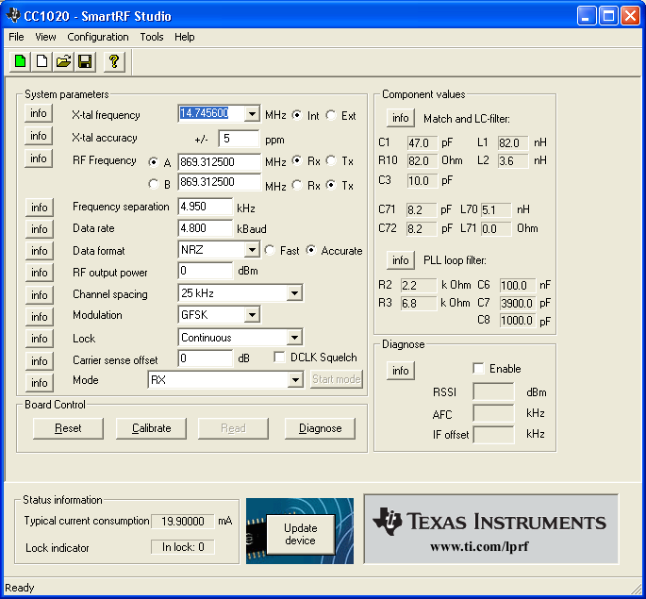Viewport: 646px width, 599px height.
Task: Expand the Mode RX dropdown
Action: click(x=295, y=379)
